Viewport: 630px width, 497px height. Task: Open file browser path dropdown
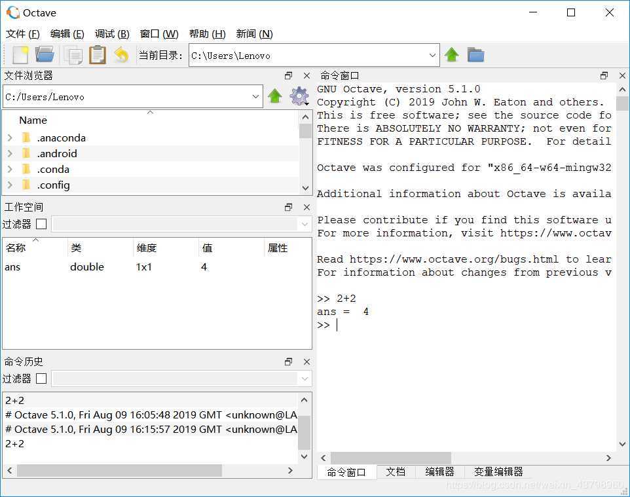coord(255,96)
